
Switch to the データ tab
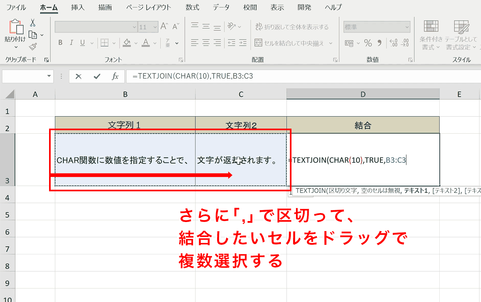tap(221, 7)
